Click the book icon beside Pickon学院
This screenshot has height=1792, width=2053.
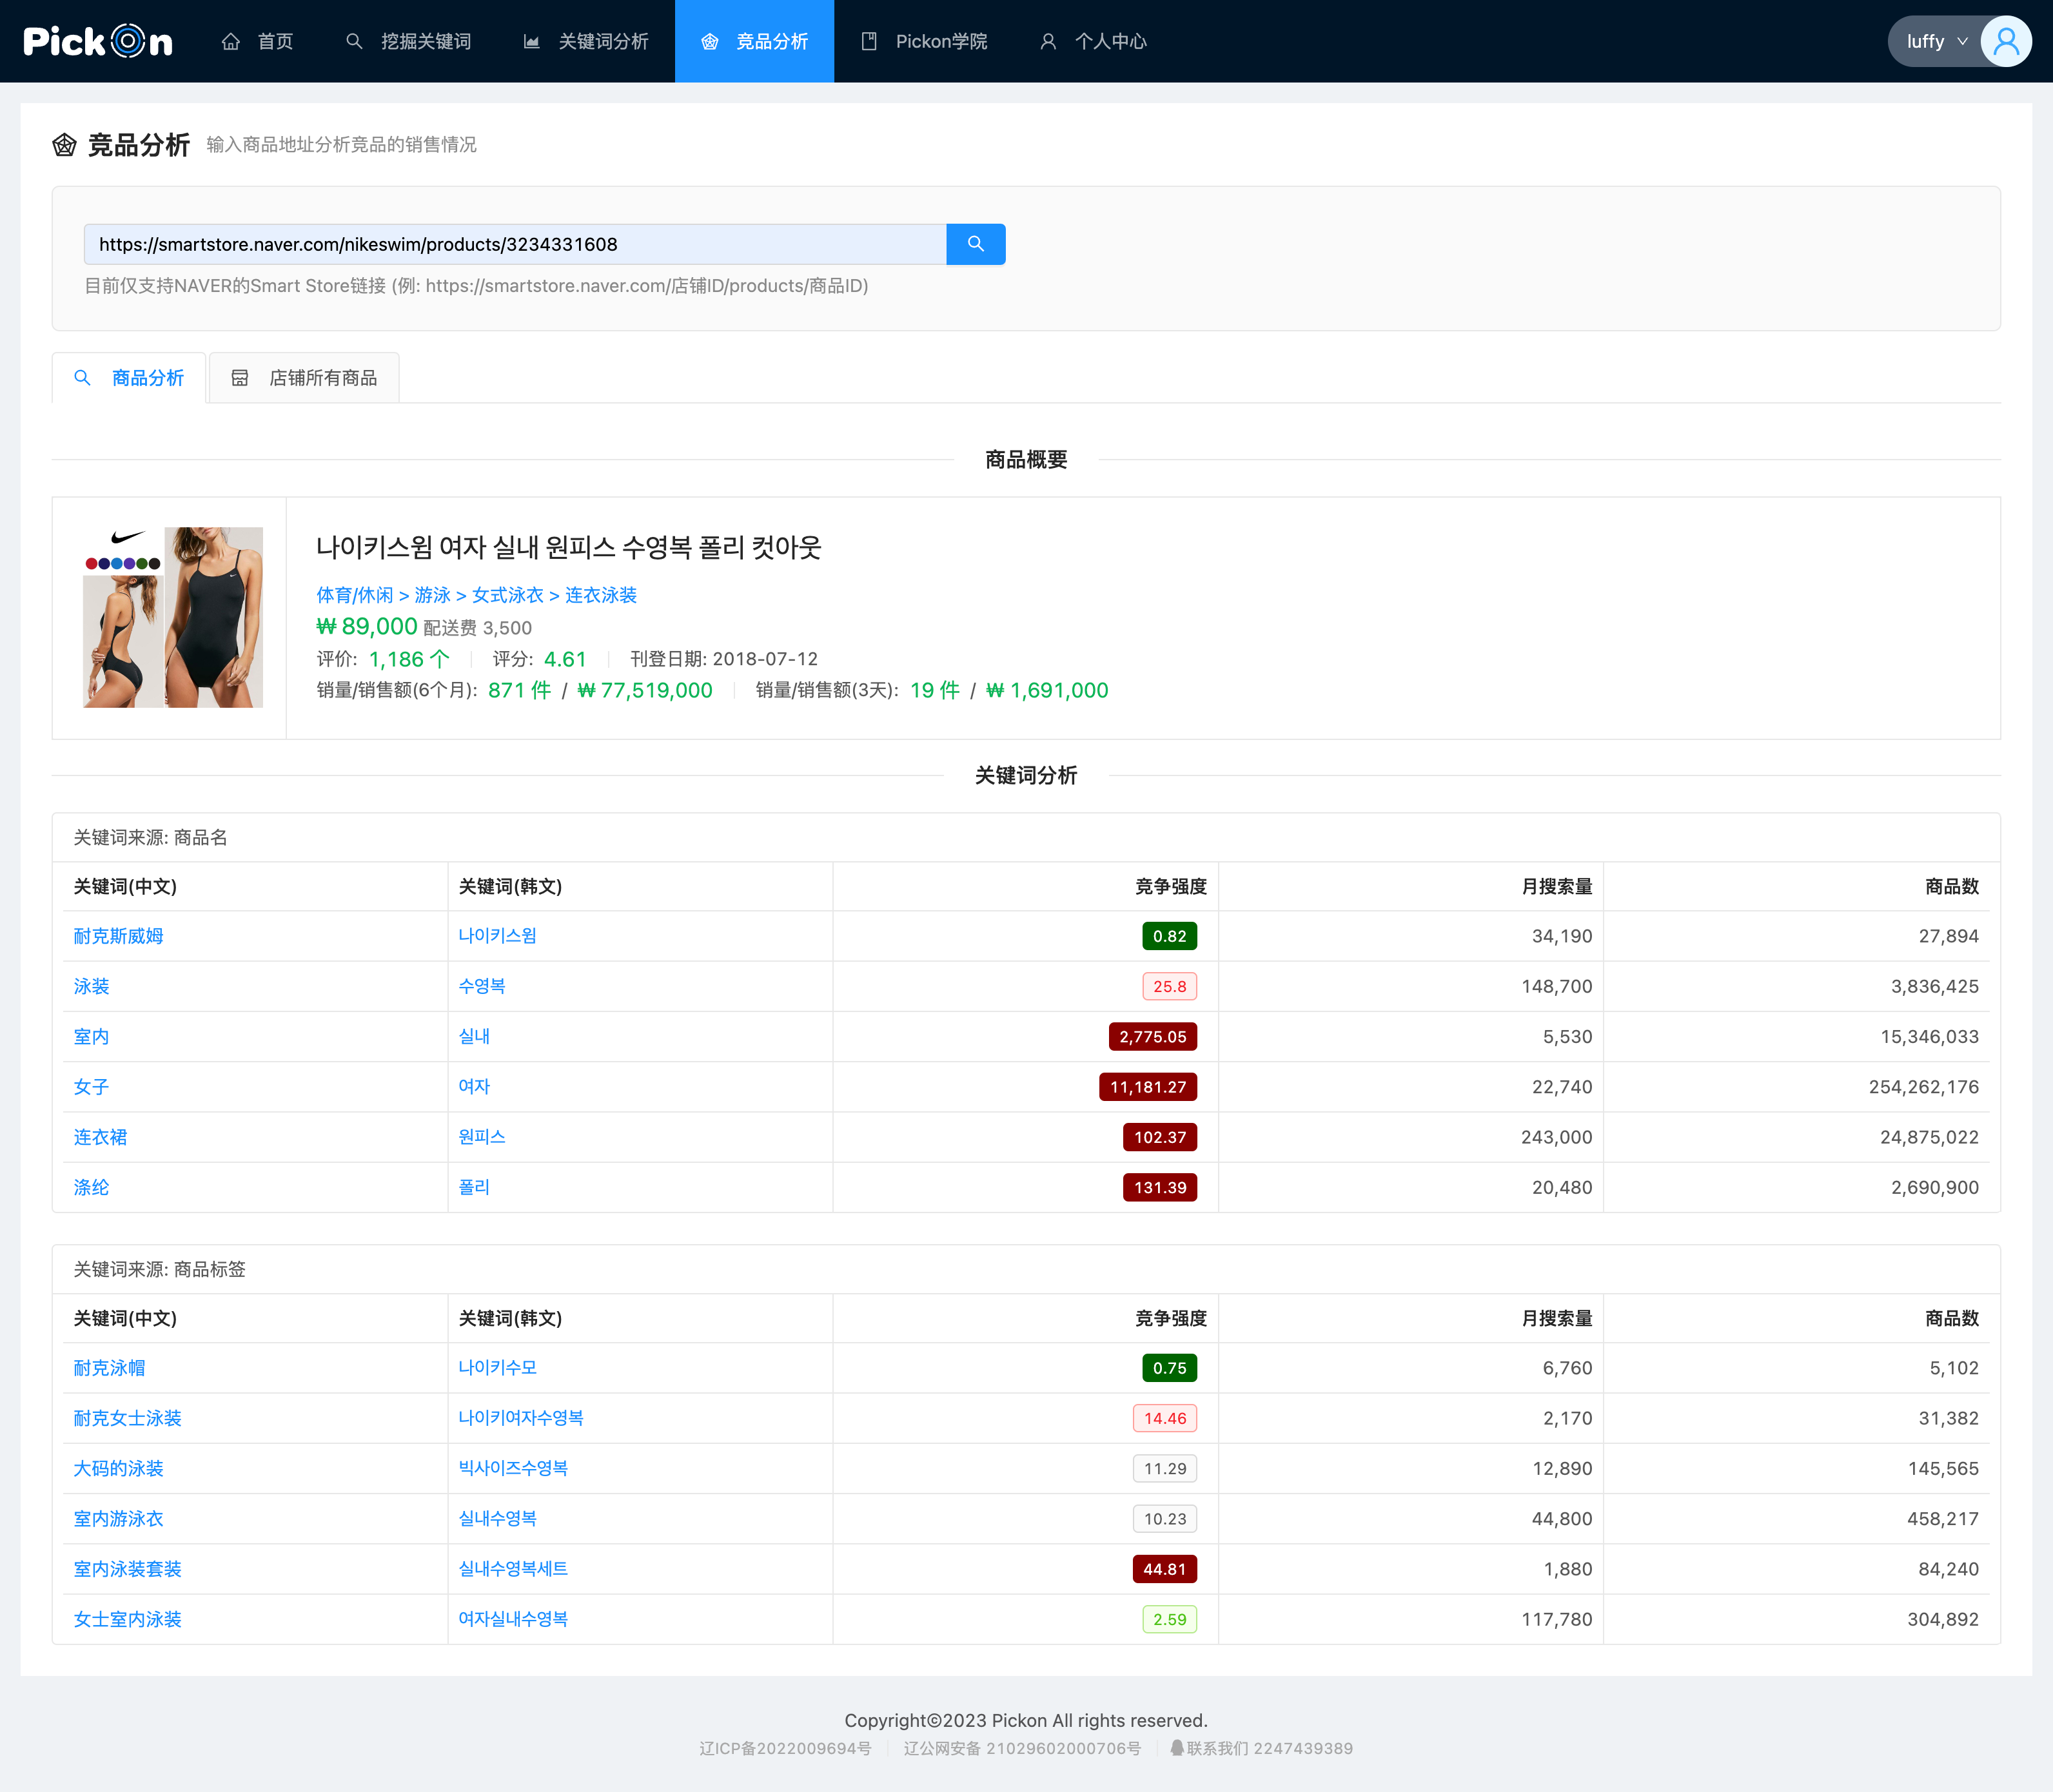[x=869, y=41]
